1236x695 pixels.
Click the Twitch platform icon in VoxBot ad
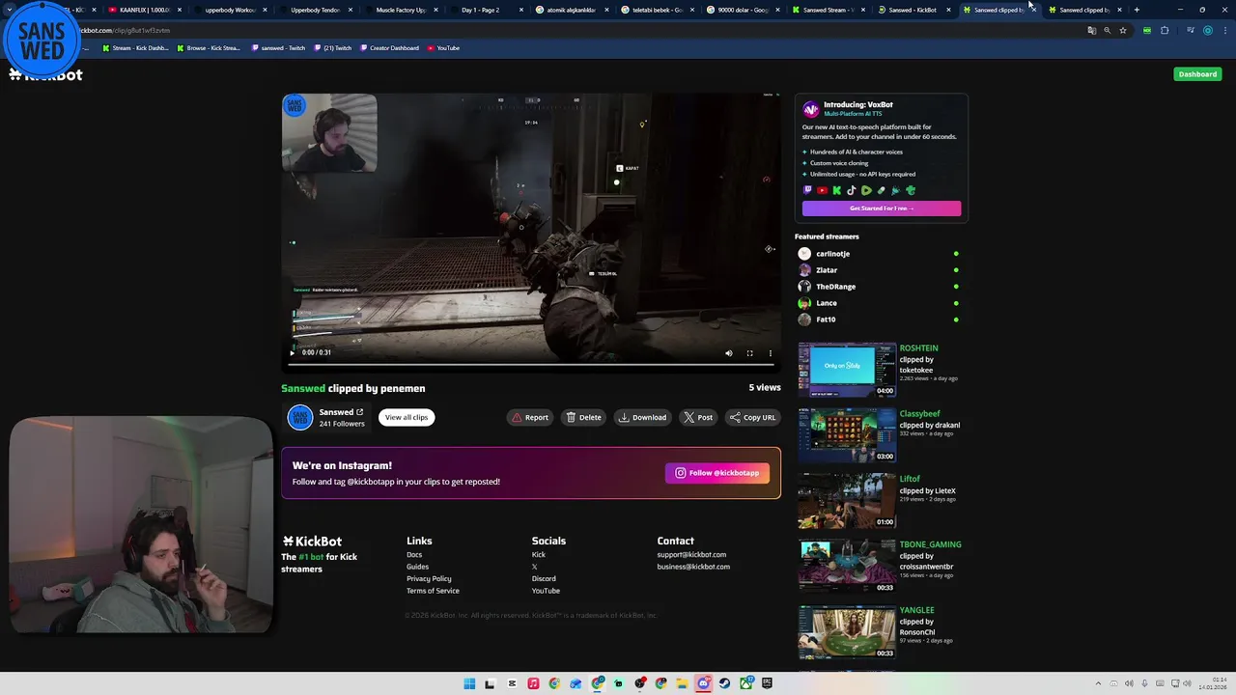click(808, 191)
